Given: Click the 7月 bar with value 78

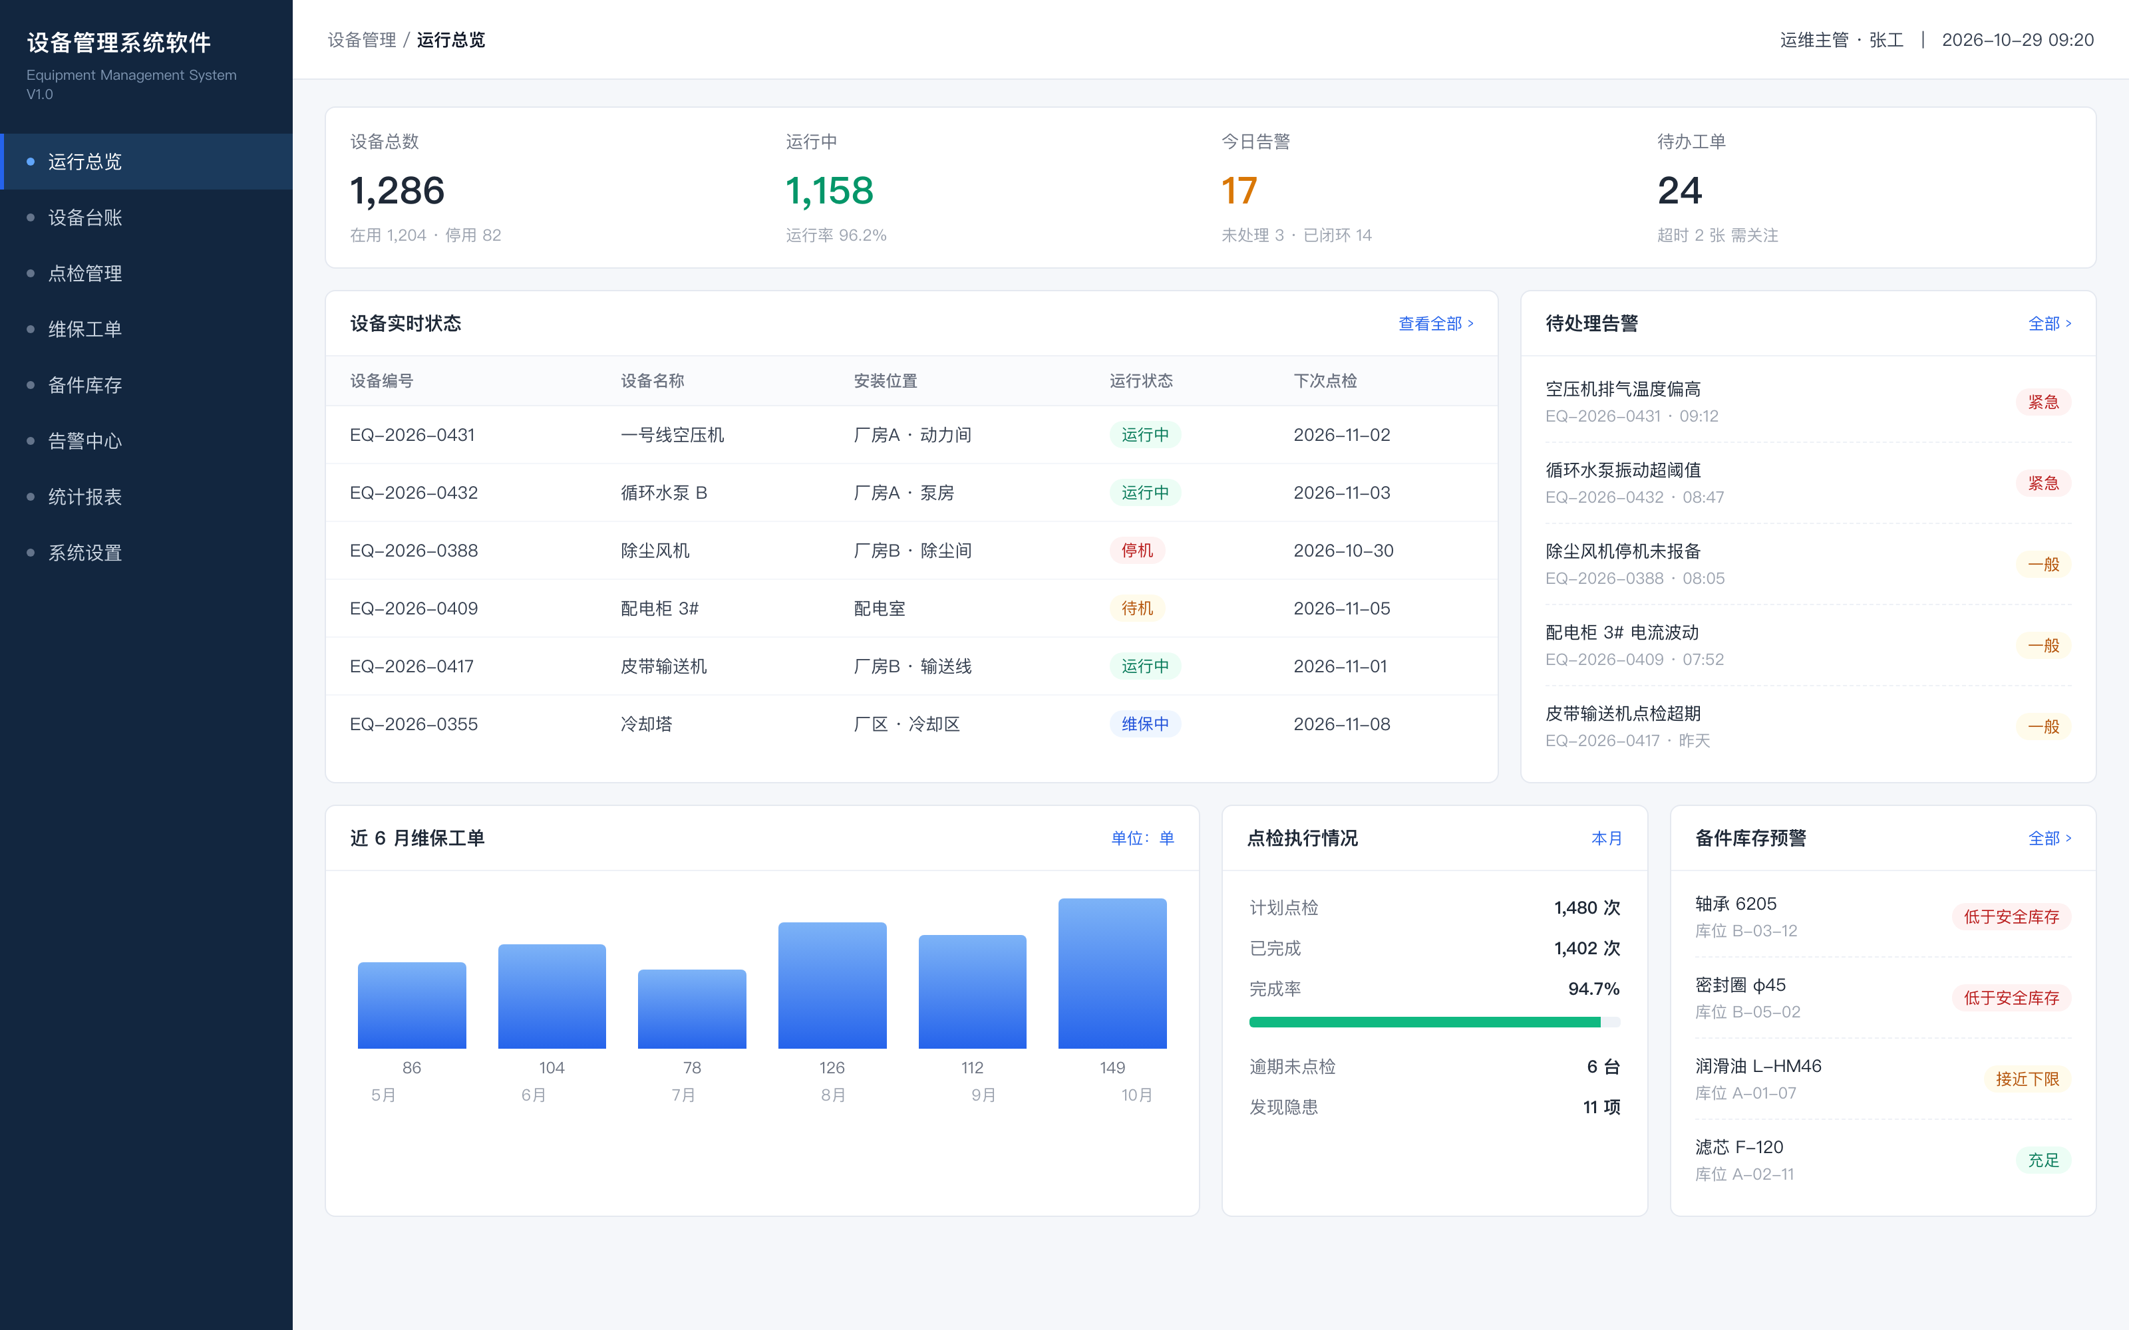Looking at the screenshot, I should pyautogui.click(x=691, y=1009).
